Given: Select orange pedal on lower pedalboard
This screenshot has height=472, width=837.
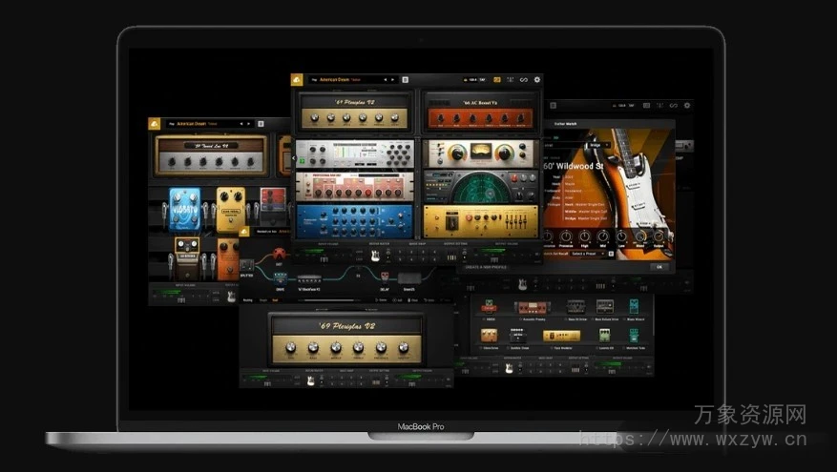Looking at the screenshot, I should [x=228, y=259].
